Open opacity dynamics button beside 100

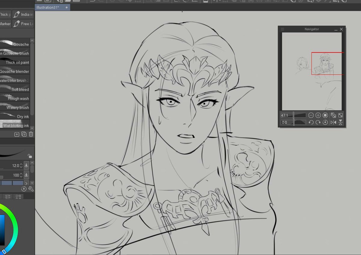(x=26, y=175)
